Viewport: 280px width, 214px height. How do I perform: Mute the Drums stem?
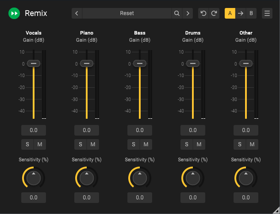click(x=199, y=144)
